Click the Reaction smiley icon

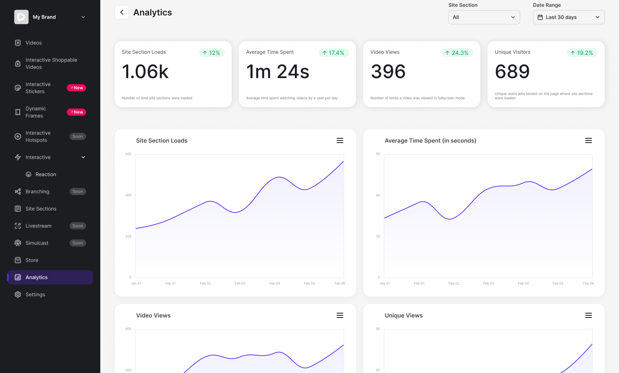[x=29, y=174]
